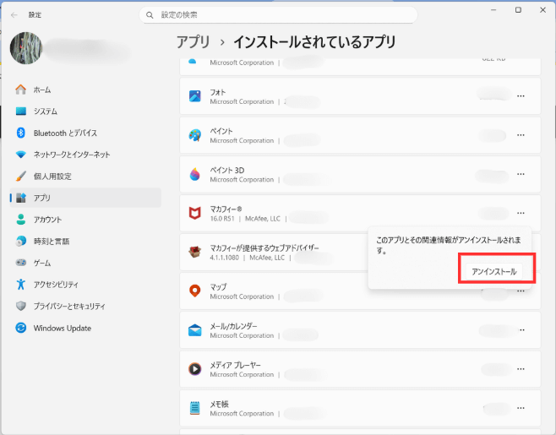Screen dimensions: 556x435
Task: Open 時刻と言語 settings
Action: 85,241
